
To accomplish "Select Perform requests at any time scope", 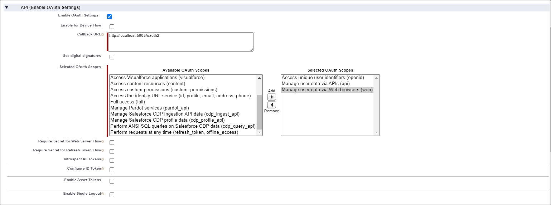I will click(174, 132).
